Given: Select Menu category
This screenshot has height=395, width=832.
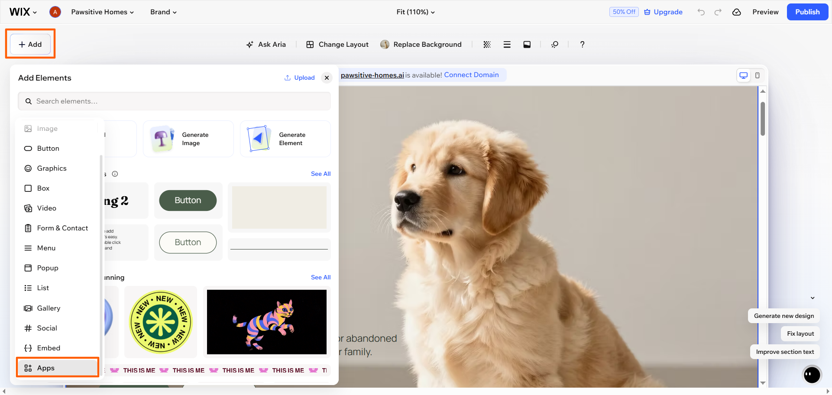Looking at the screenshot, I should (x=58, y=248).
